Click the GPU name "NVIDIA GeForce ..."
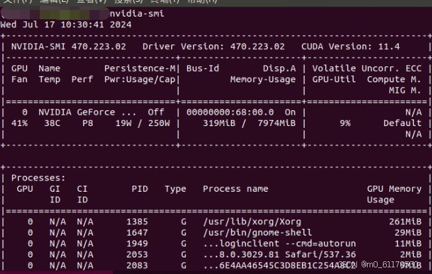 click(88, 112)
